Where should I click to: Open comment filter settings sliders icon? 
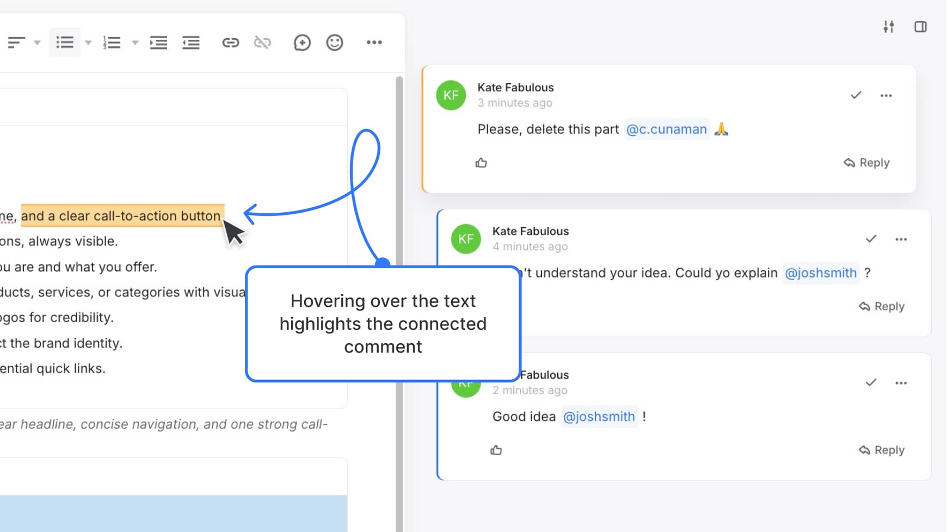pos(889,27)
